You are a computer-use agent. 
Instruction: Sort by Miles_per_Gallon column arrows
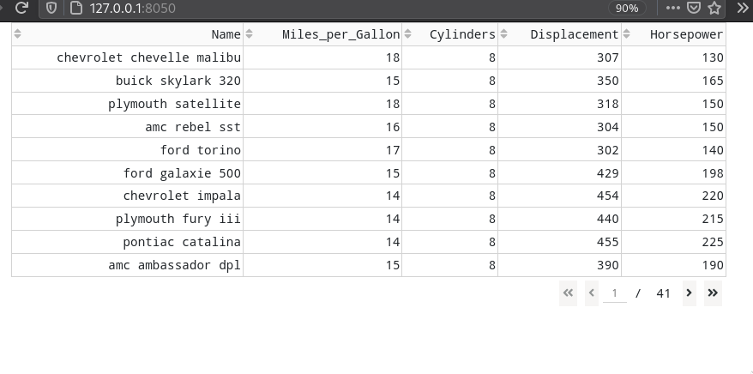(x=249, y=34)
